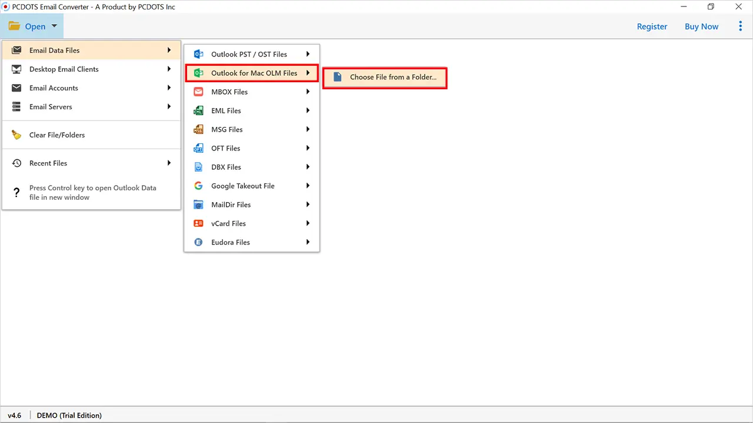Viewport: 753px width, 423px height.
Task: Expand the Eudora Files submenu arrow
Action: pos(308,242)
